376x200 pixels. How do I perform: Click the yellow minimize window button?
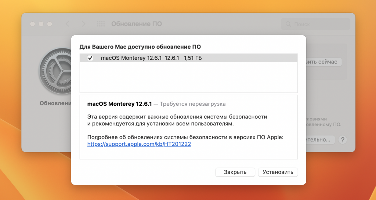(41, 24)
